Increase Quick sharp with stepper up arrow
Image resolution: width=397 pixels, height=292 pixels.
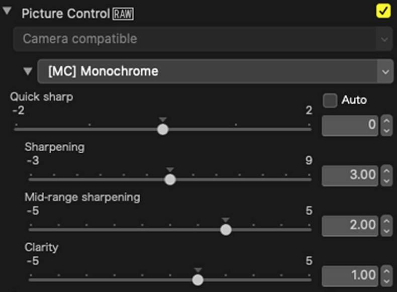(386, 120)
